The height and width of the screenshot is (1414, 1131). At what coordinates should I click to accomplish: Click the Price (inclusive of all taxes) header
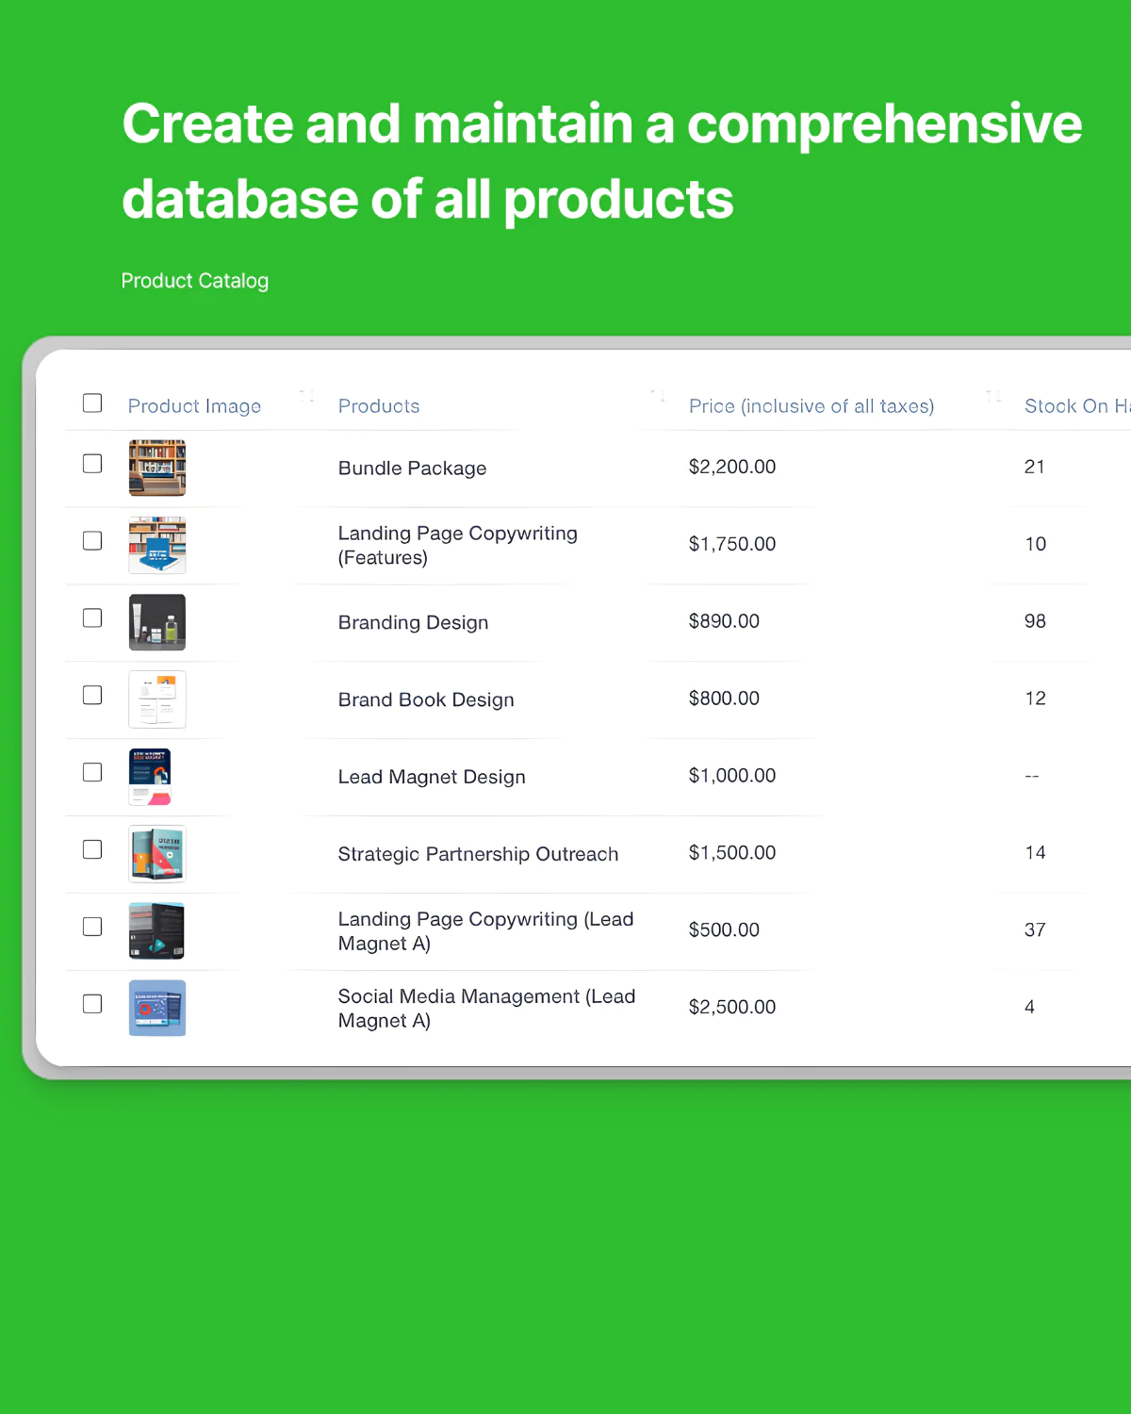click(811, 406)
